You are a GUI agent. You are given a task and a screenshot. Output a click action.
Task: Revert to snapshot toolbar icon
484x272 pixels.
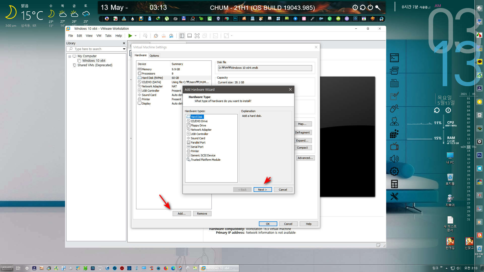pos(164,36)
